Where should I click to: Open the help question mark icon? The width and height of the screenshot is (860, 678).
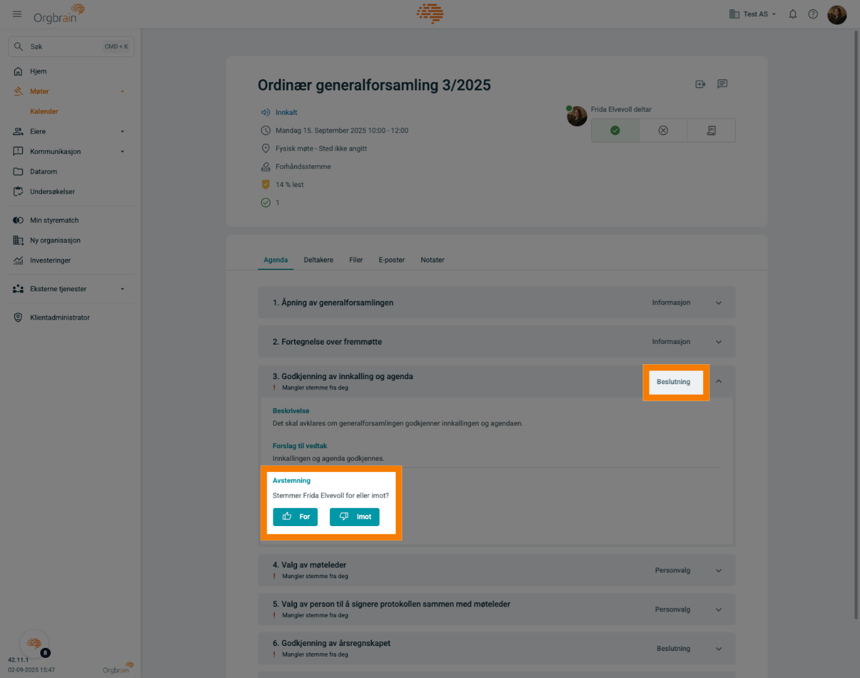[x=813, y=14]
